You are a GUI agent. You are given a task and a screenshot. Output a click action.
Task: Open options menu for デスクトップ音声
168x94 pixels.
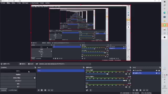tap(129, 74)
